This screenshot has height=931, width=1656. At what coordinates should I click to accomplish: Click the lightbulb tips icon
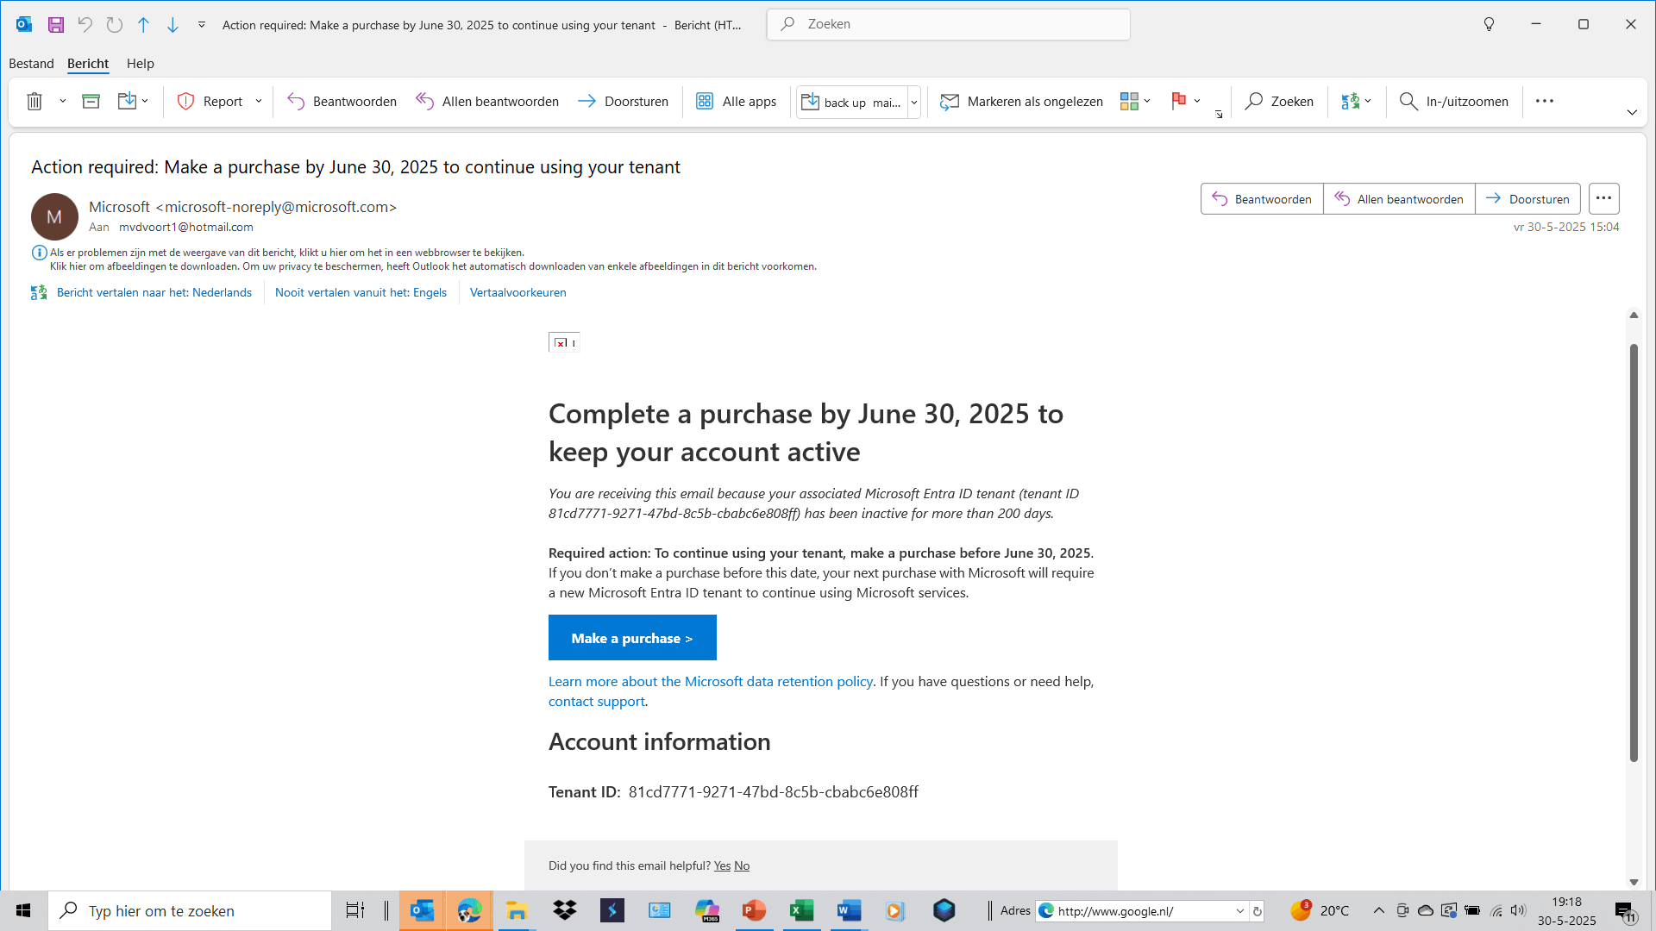[x=1489, y=24]
